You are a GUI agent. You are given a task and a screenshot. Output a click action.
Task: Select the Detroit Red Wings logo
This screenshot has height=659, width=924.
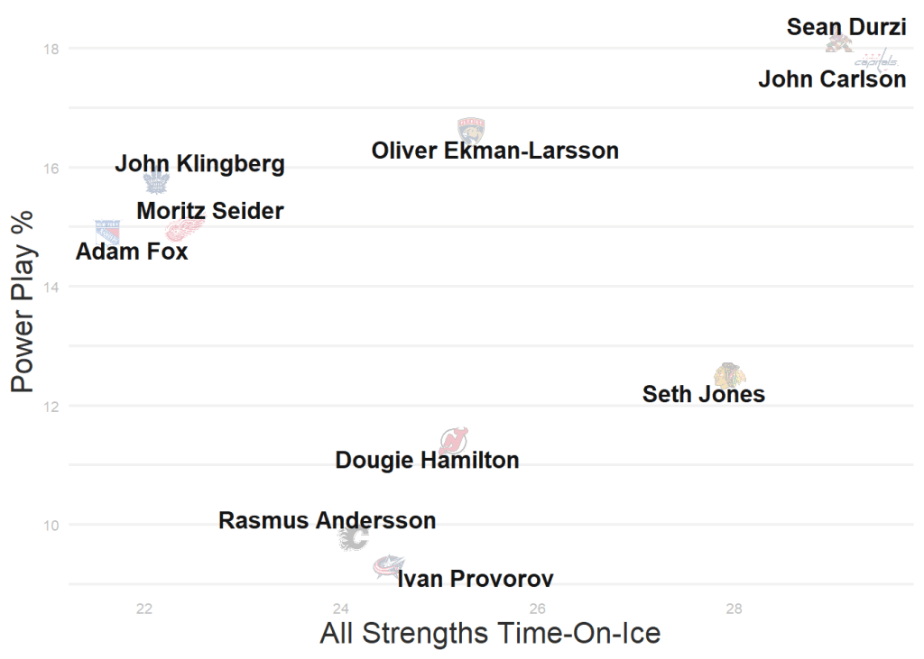click(185, 229)
